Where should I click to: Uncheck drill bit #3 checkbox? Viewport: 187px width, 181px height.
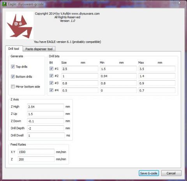coord(51,83)
